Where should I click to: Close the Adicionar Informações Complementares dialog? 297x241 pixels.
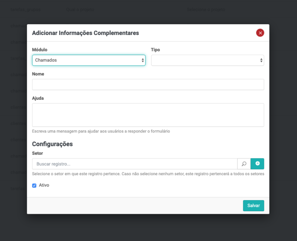[260, 33]
